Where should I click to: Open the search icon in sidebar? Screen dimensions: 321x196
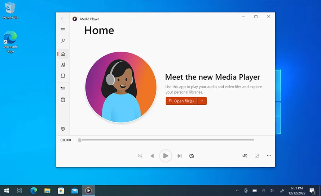[x=63, y=41]
